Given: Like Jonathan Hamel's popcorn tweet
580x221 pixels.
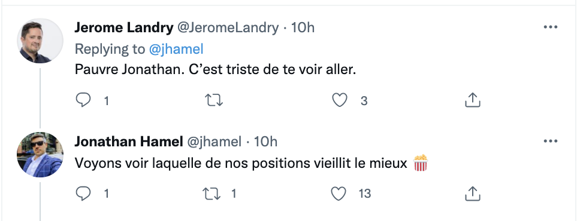Looking at the screenshot, I should pyautogui.click(x=339, y=194).
